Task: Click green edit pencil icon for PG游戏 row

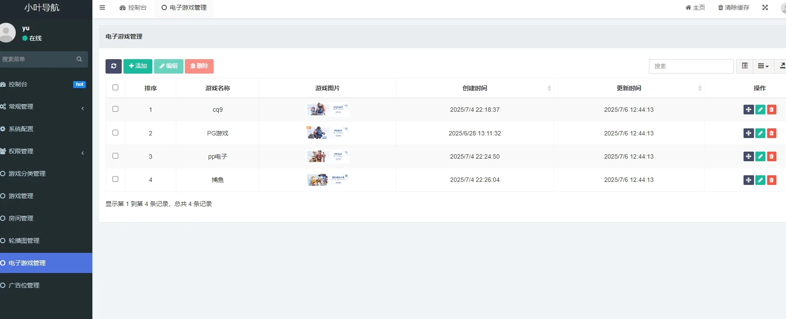Action: pyautogui.click(x=760, y=133)
